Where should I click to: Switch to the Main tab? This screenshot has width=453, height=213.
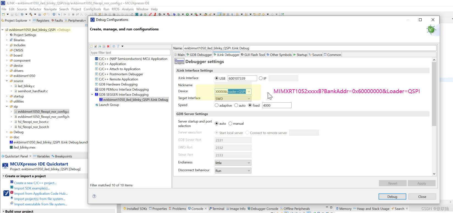[x=180, y=55]
